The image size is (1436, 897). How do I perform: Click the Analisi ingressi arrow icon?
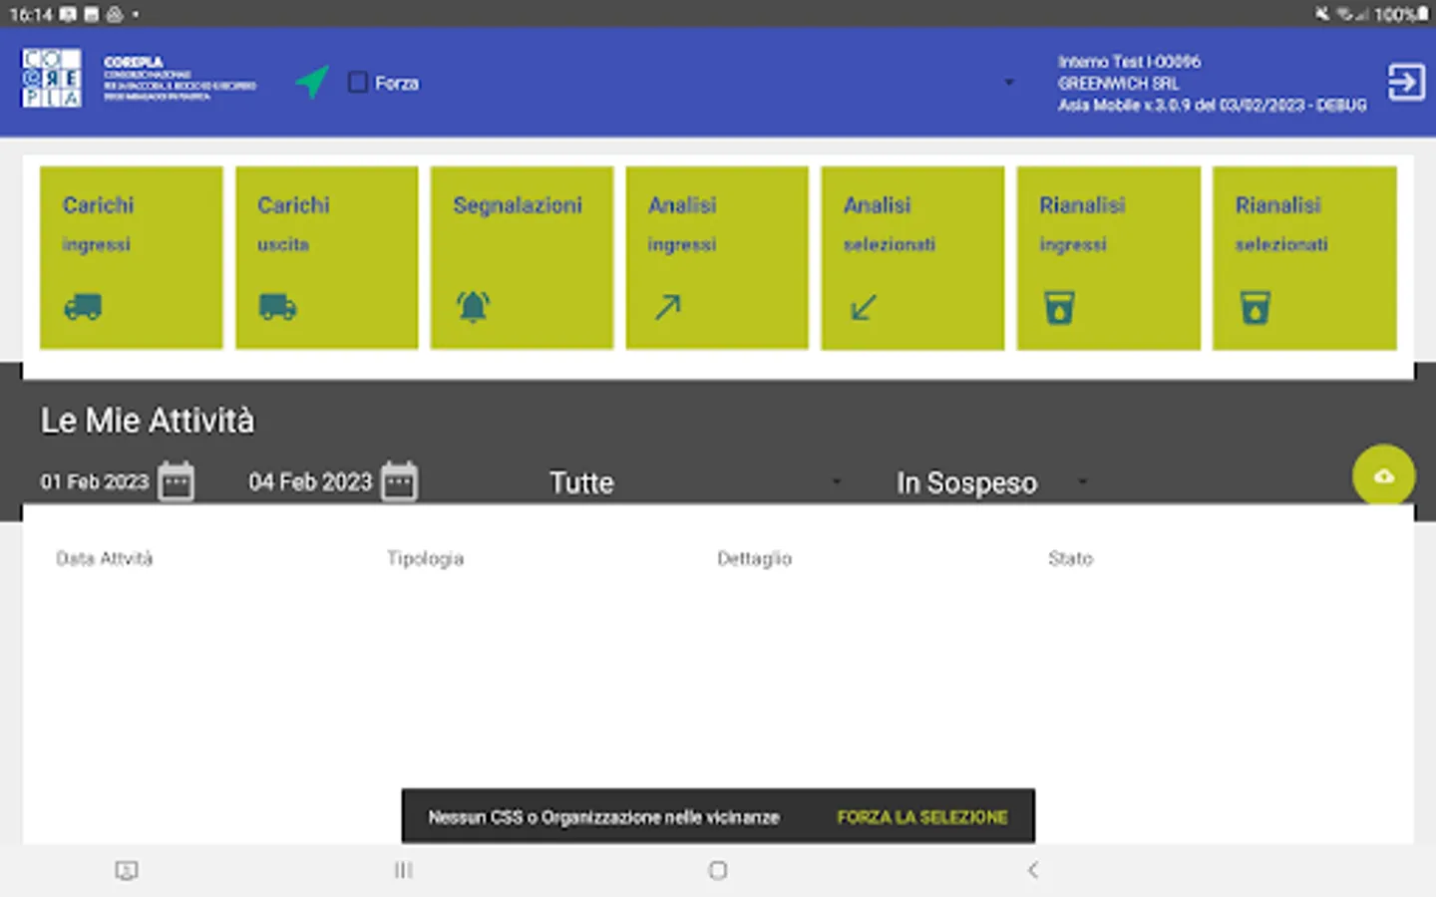pos(666,308)
